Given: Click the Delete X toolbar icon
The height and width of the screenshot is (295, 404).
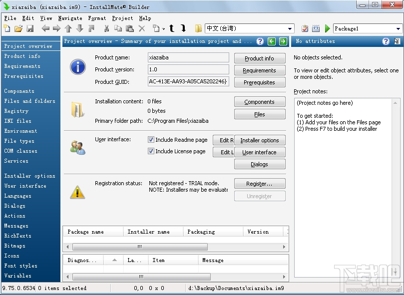Looking at the screenshot, I should point(142,28).
